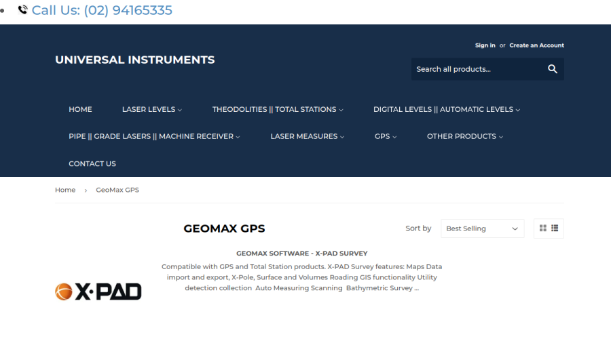Click Home in the breadcrumb
611x343 pixels.
65,190
